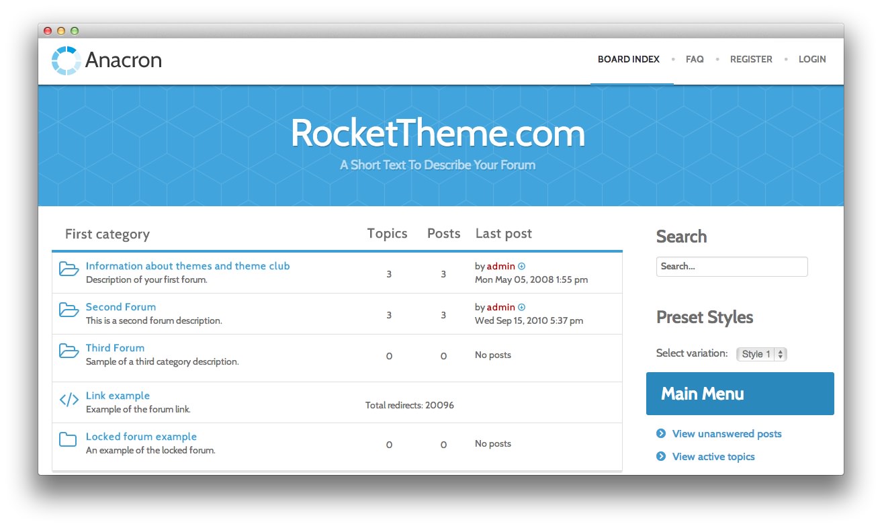Click the First category heading
Image resolution: width=882 pixels, height=528 pixels.
(107, 234)
